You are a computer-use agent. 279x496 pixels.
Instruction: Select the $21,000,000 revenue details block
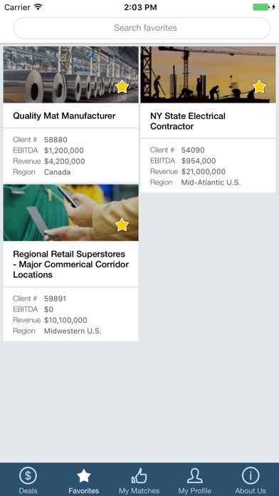coord(208,166)
